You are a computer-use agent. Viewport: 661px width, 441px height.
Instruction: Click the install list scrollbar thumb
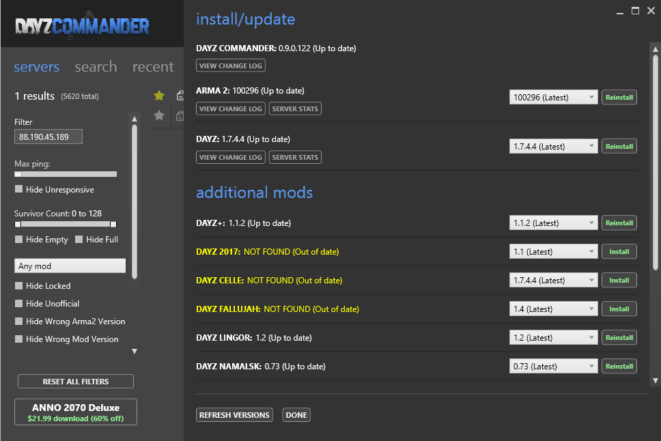pos(655,162)
